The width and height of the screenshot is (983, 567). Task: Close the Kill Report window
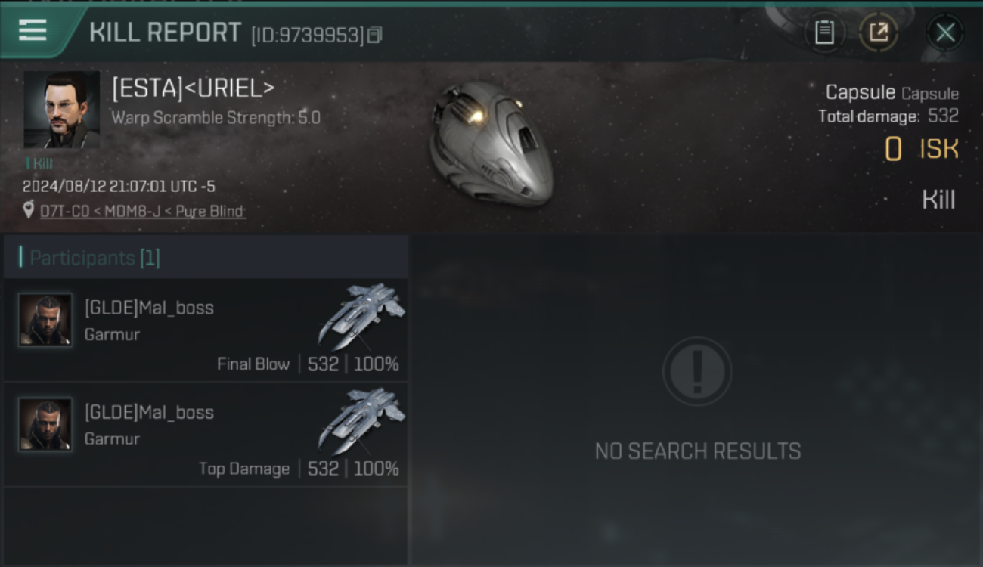coord(945,33)
